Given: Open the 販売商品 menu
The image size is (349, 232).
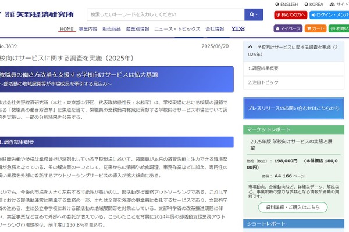Looking at the screenshot, I should (x=112, y=29).
